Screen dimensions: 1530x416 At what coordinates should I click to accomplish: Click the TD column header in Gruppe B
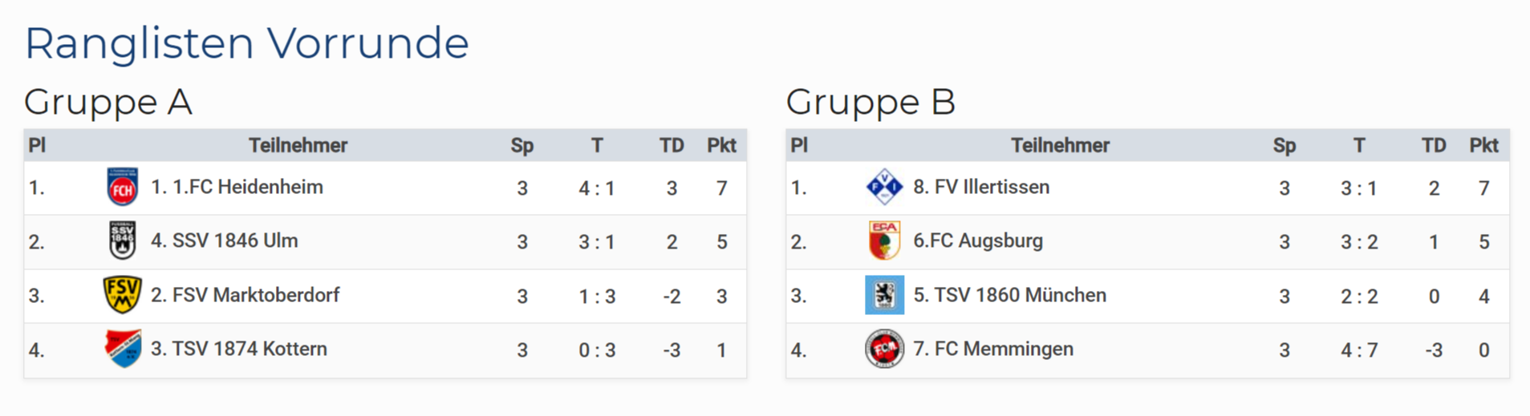(1434, 146)
